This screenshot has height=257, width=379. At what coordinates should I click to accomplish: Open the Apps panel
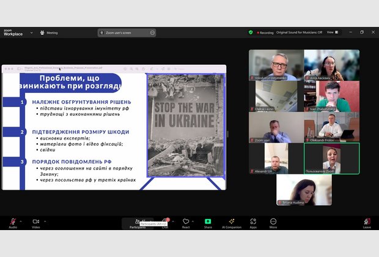[x=253, y=222]
